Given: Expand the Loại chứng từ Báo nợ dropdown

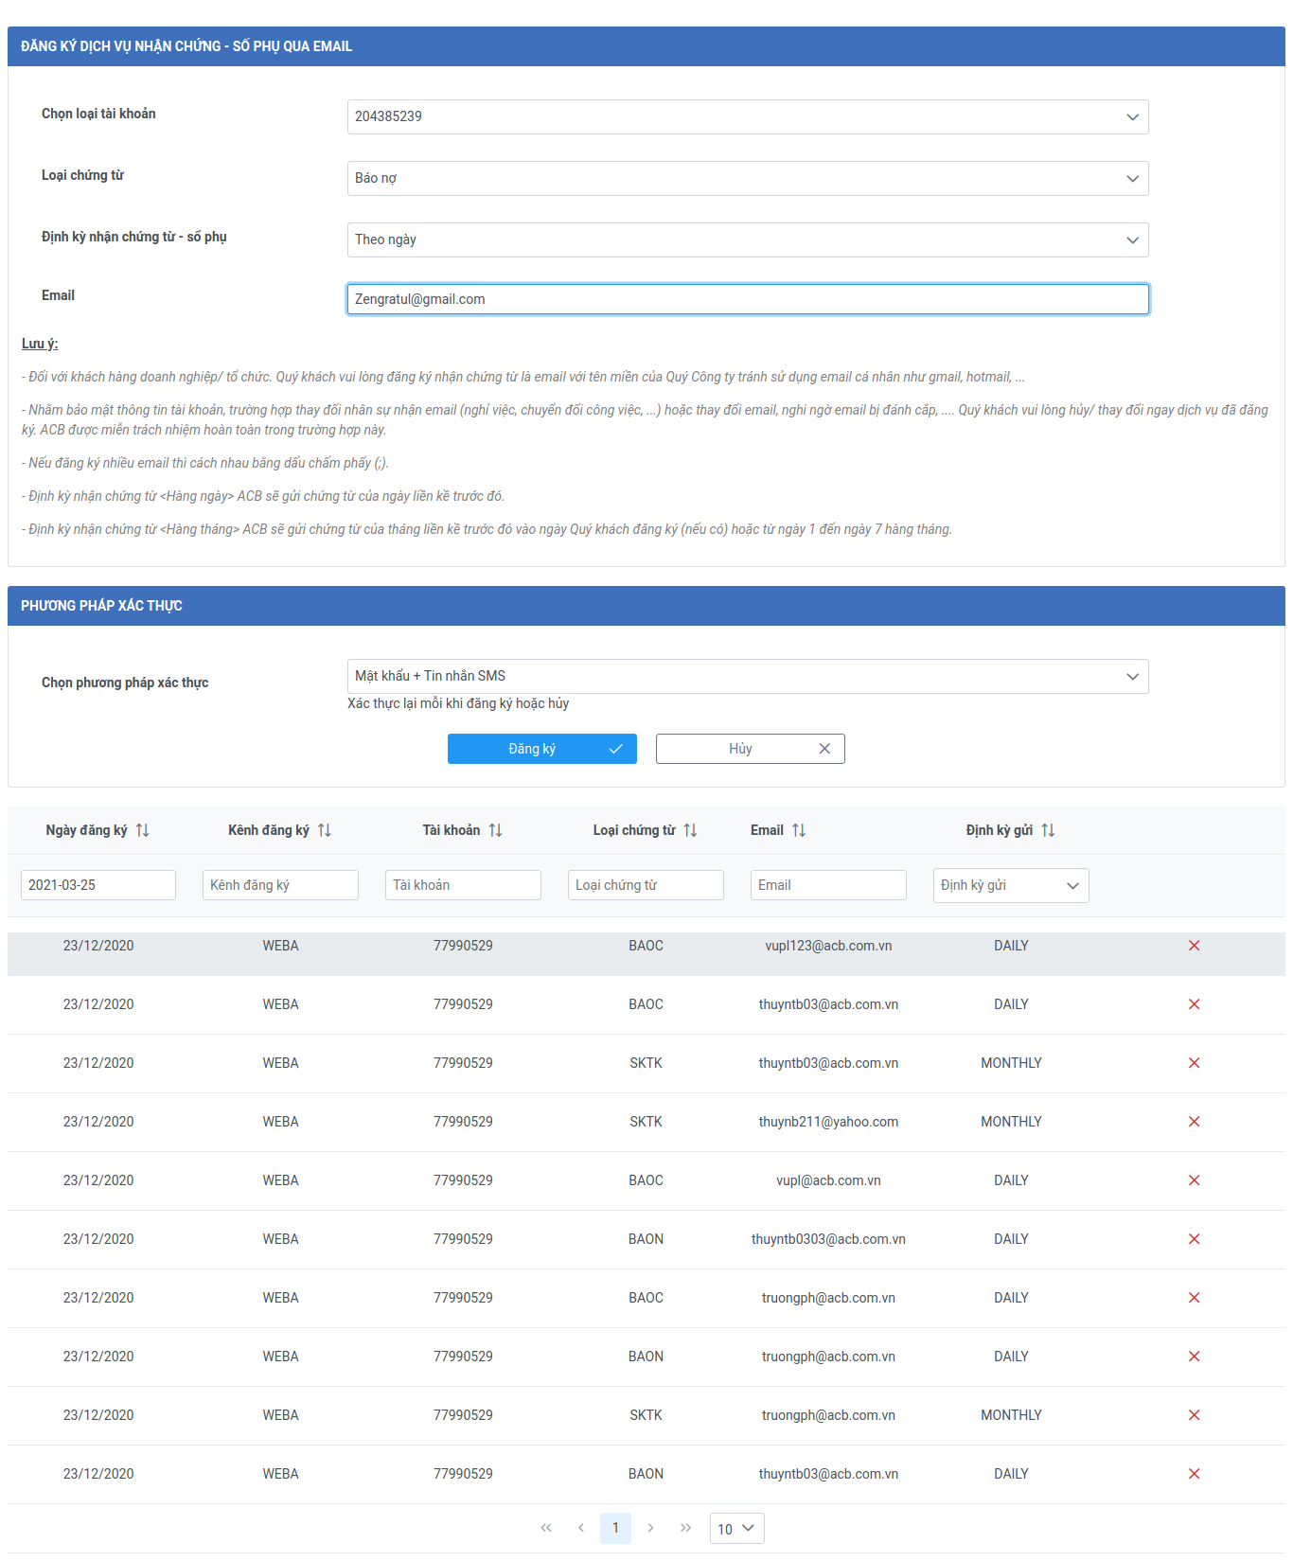Looking at the screenshot, I should click(747, 179).
